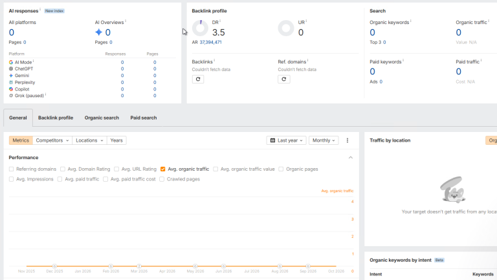Switch to the Paid search tab
Screen dimensions: 497x280
click(144, 118)
